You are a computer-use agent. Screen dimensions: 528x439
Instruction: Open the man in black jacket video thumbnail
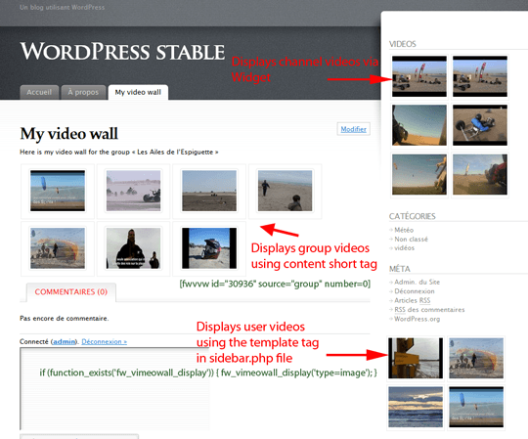pos(133,248)
